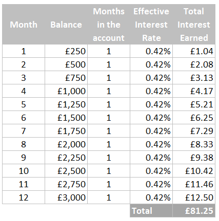Image resolution: width=219 pixels, height=221 pixels.
Task: Click the £9.38 interest cell
Action: point(194,158)
